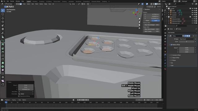Collapse the Transform panel in sidebar

coord(144,10)
